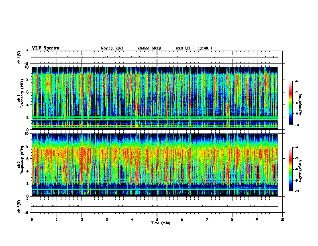Click the "Time (min)" x-axis label
Viewport: 318px width, 246px height.
(161, 223)
